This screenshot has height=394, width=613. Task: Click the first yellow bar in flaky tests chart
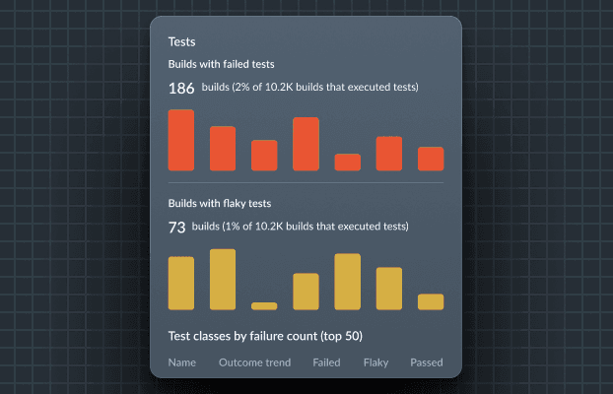tap(181, 284)
